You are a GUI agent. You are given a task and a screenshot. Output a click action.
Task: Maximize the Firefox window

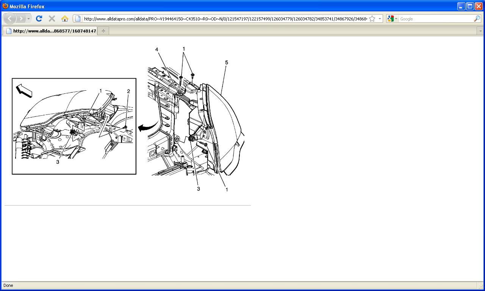coord(470,6)
